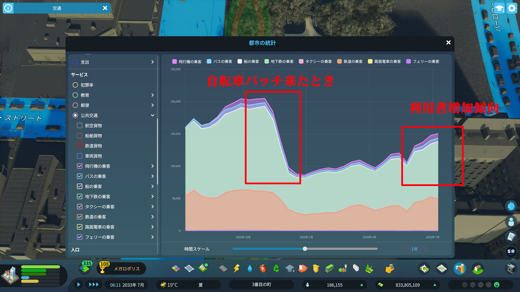This screenshot has height=292, width=520.
Task: Select the 犯罪率 radio button
Action: pyautogui.click(x=75, y=85)
